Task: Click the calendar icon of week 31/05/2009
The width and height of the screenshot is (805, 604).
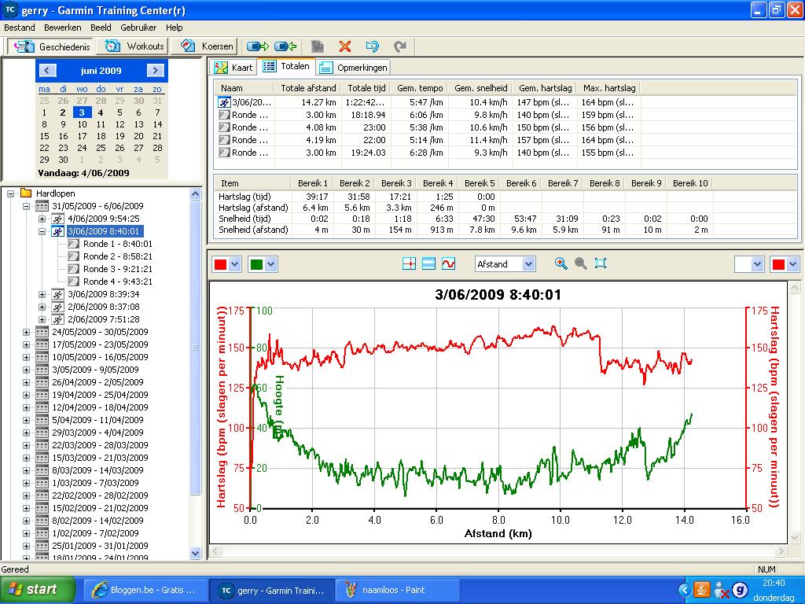Action: coord(42,207)
